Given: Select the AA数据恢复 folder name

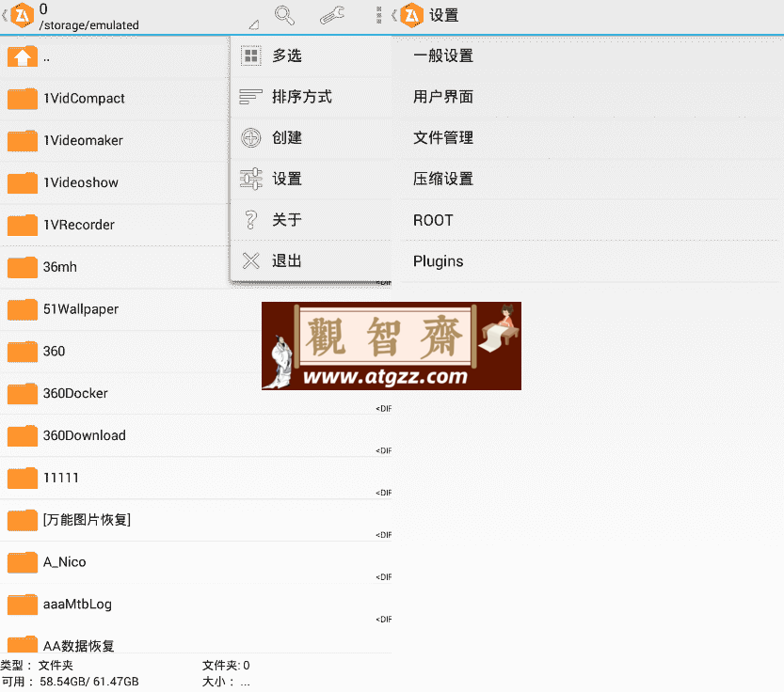Looking at the screenshot, I should 78,646.
